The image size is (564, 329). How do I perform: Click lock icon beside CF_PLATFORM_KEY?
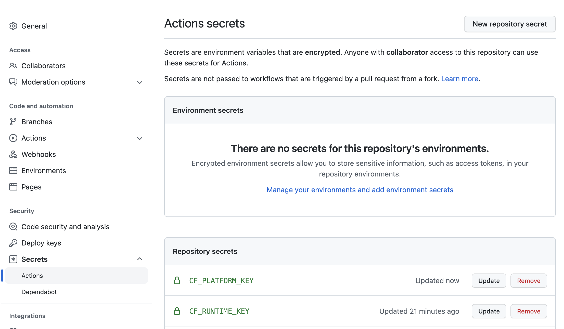coord(177,281)
